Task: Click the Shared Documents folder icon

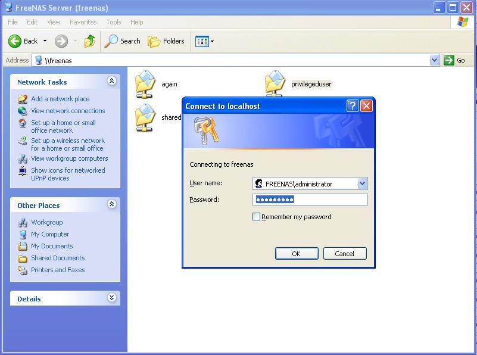Action: click(x=23, y=259)
